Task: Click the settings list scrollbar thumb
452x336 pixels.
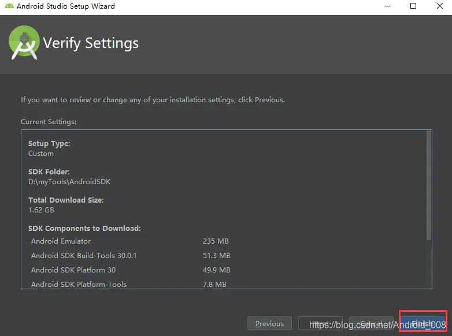Action: click(429, 185)
